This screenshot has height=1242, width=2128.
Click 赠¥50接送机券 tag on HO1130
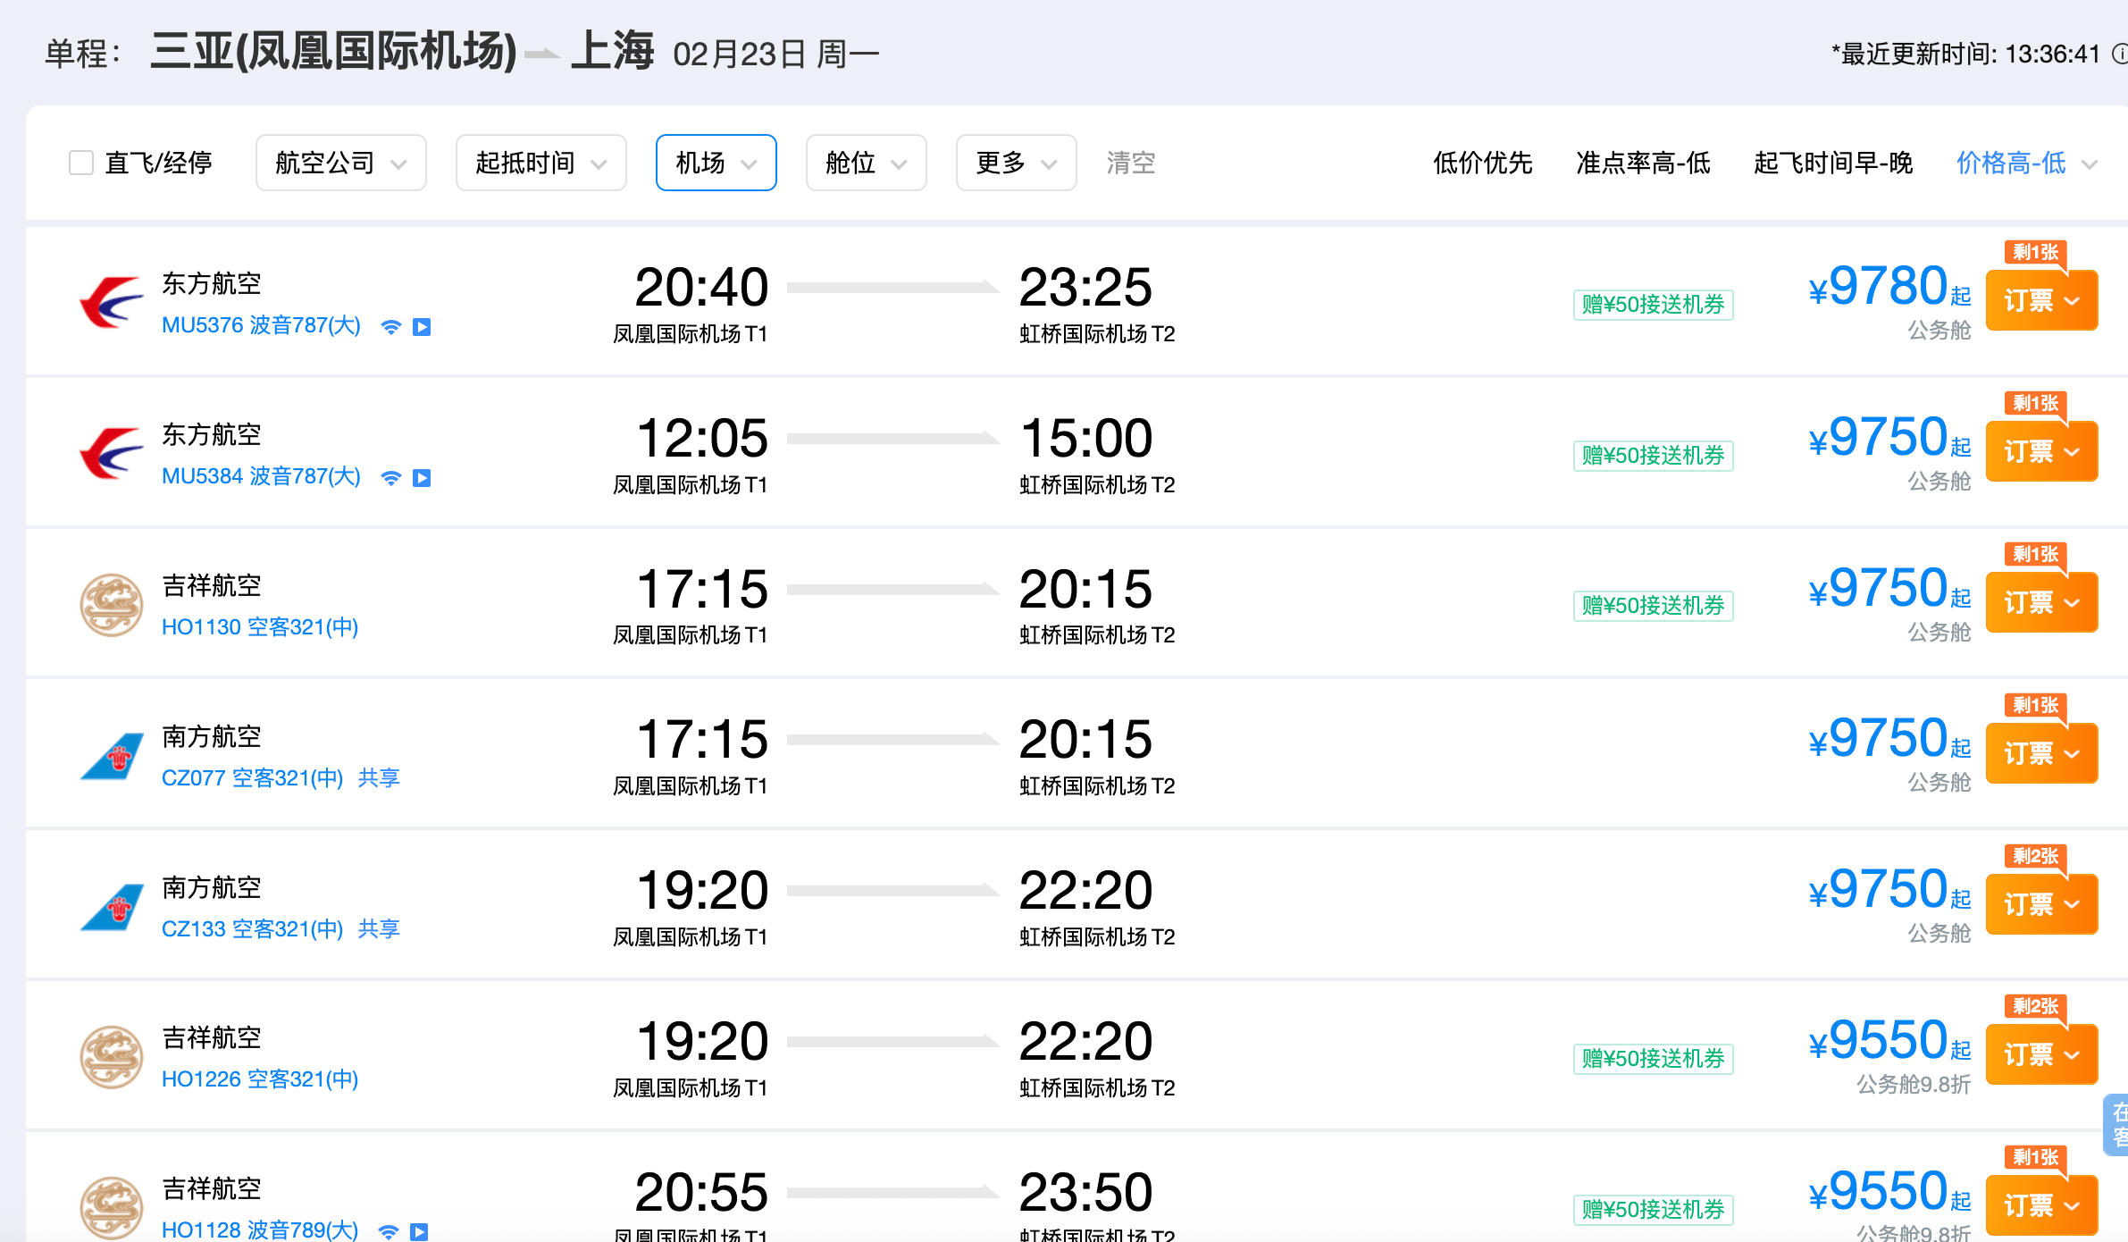(x=1653, y=606)
